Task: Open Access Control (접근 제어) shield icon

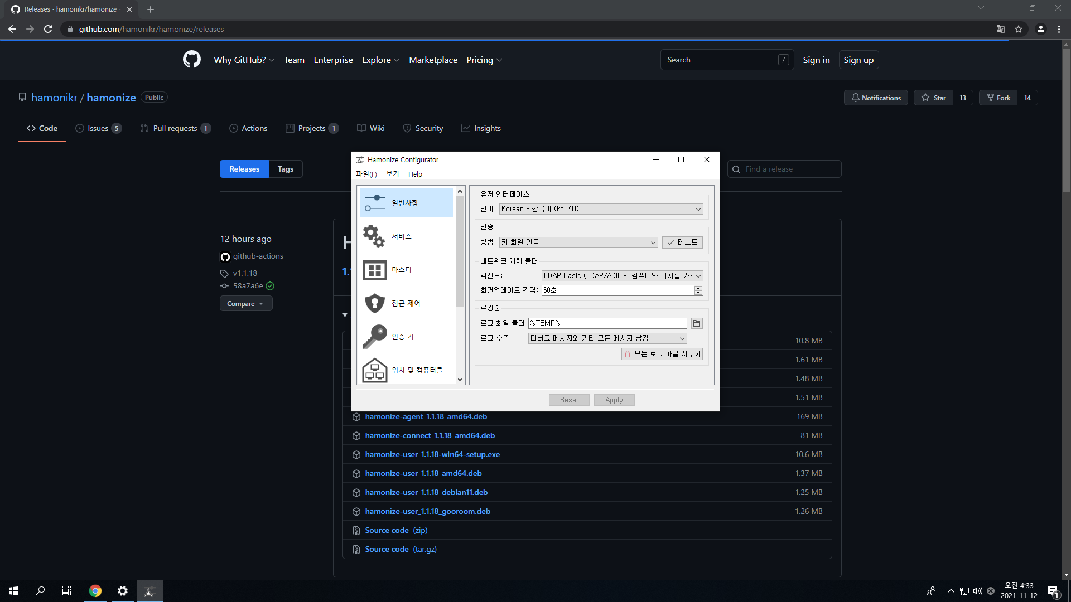Action: pos(374,303)
